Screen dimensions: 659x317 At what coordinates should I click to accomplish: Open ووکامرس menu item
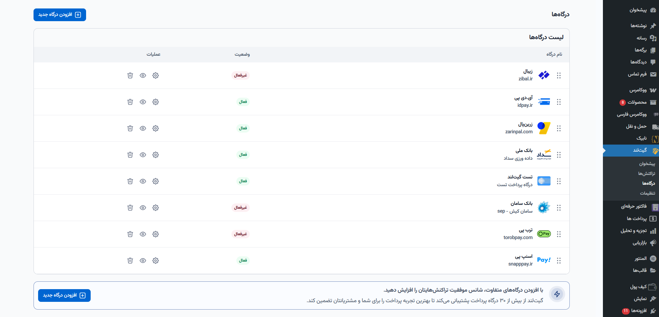[x=631, y=90]
